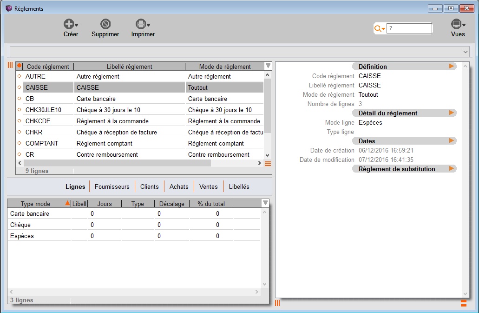Open the column menu triangle of payment list

268,66
